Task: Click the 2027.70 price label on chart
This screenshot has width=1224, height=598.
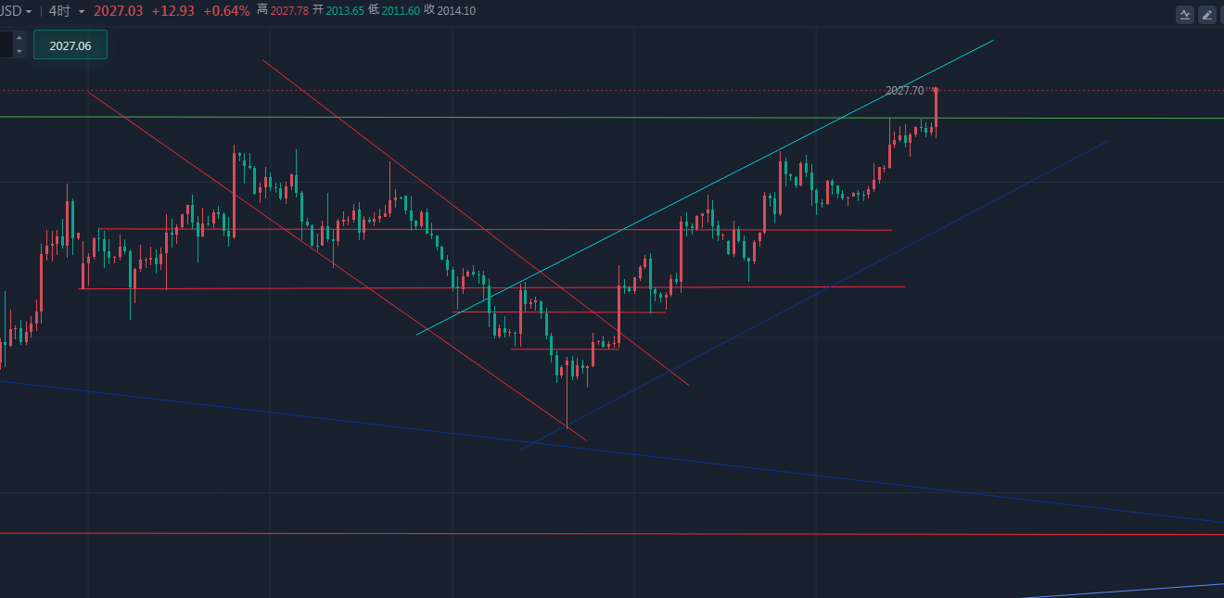Action: (905, 91)
